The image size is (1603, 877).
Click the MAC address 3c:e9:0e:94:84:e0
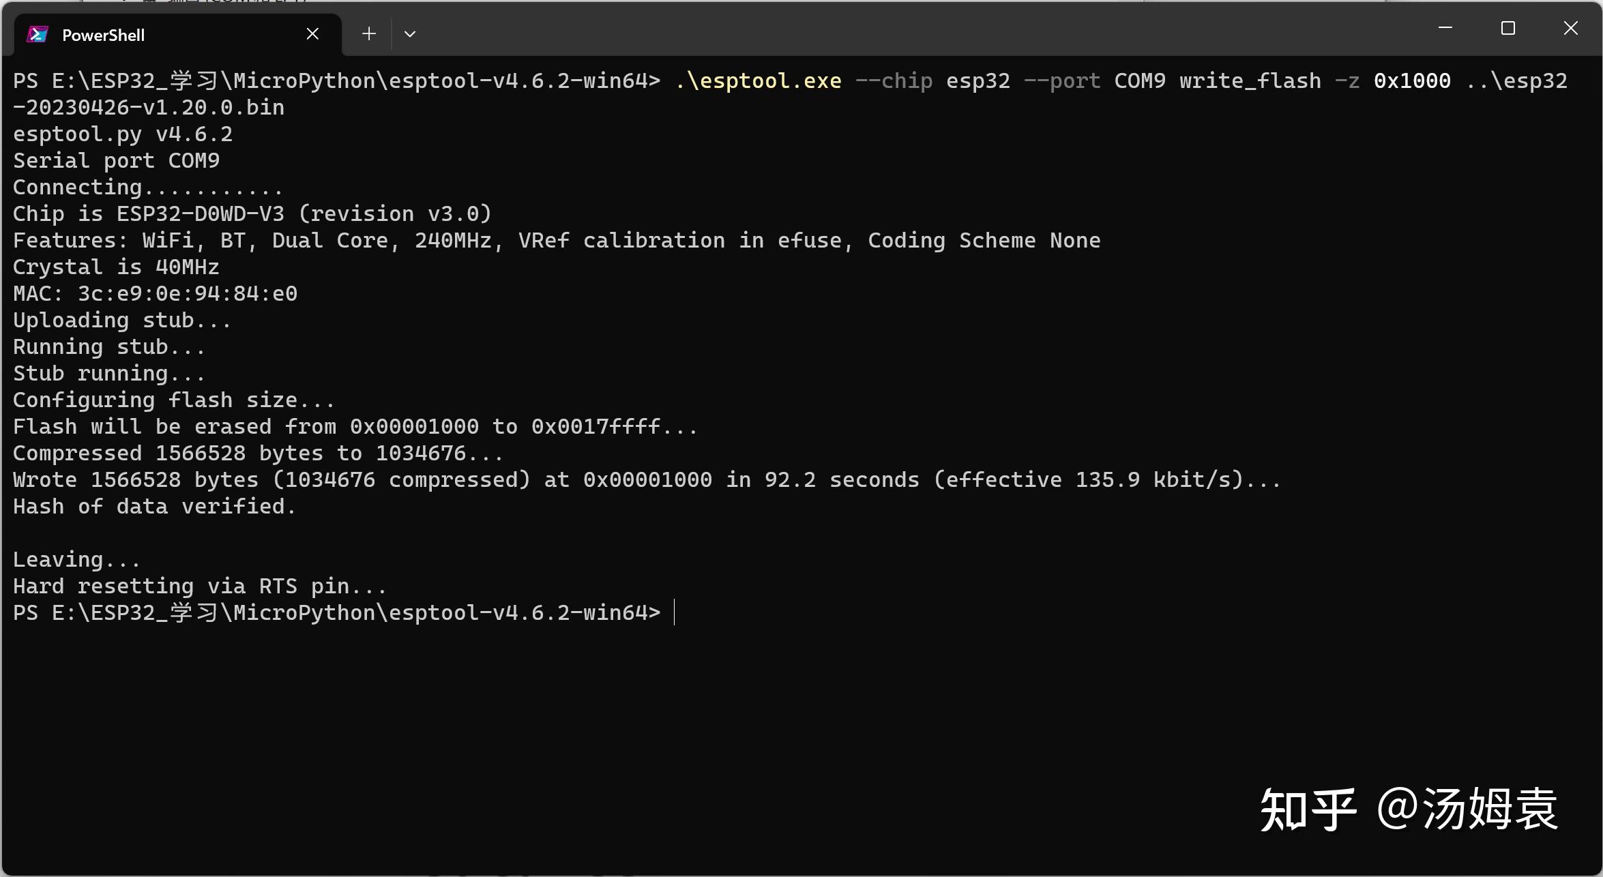pos(188,294)
